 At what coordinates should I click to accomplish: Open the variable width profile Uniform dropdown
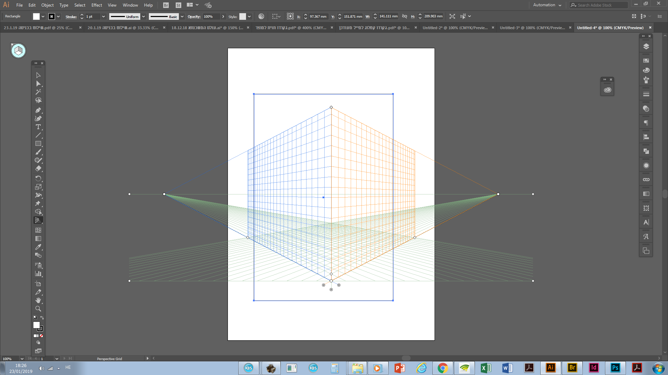[143, 16]
